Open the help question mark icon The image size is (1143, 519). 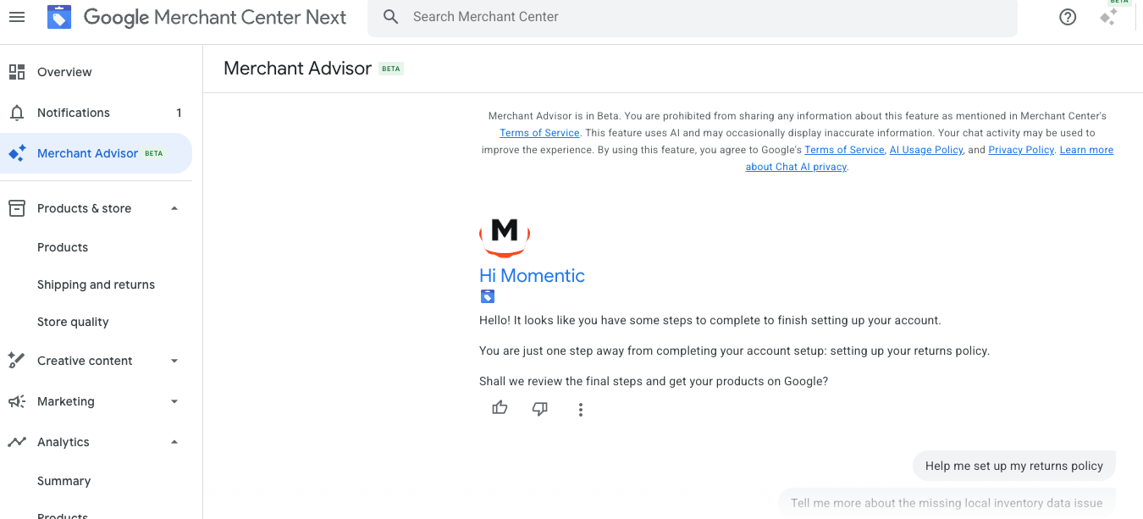[x=1068, y=17]
